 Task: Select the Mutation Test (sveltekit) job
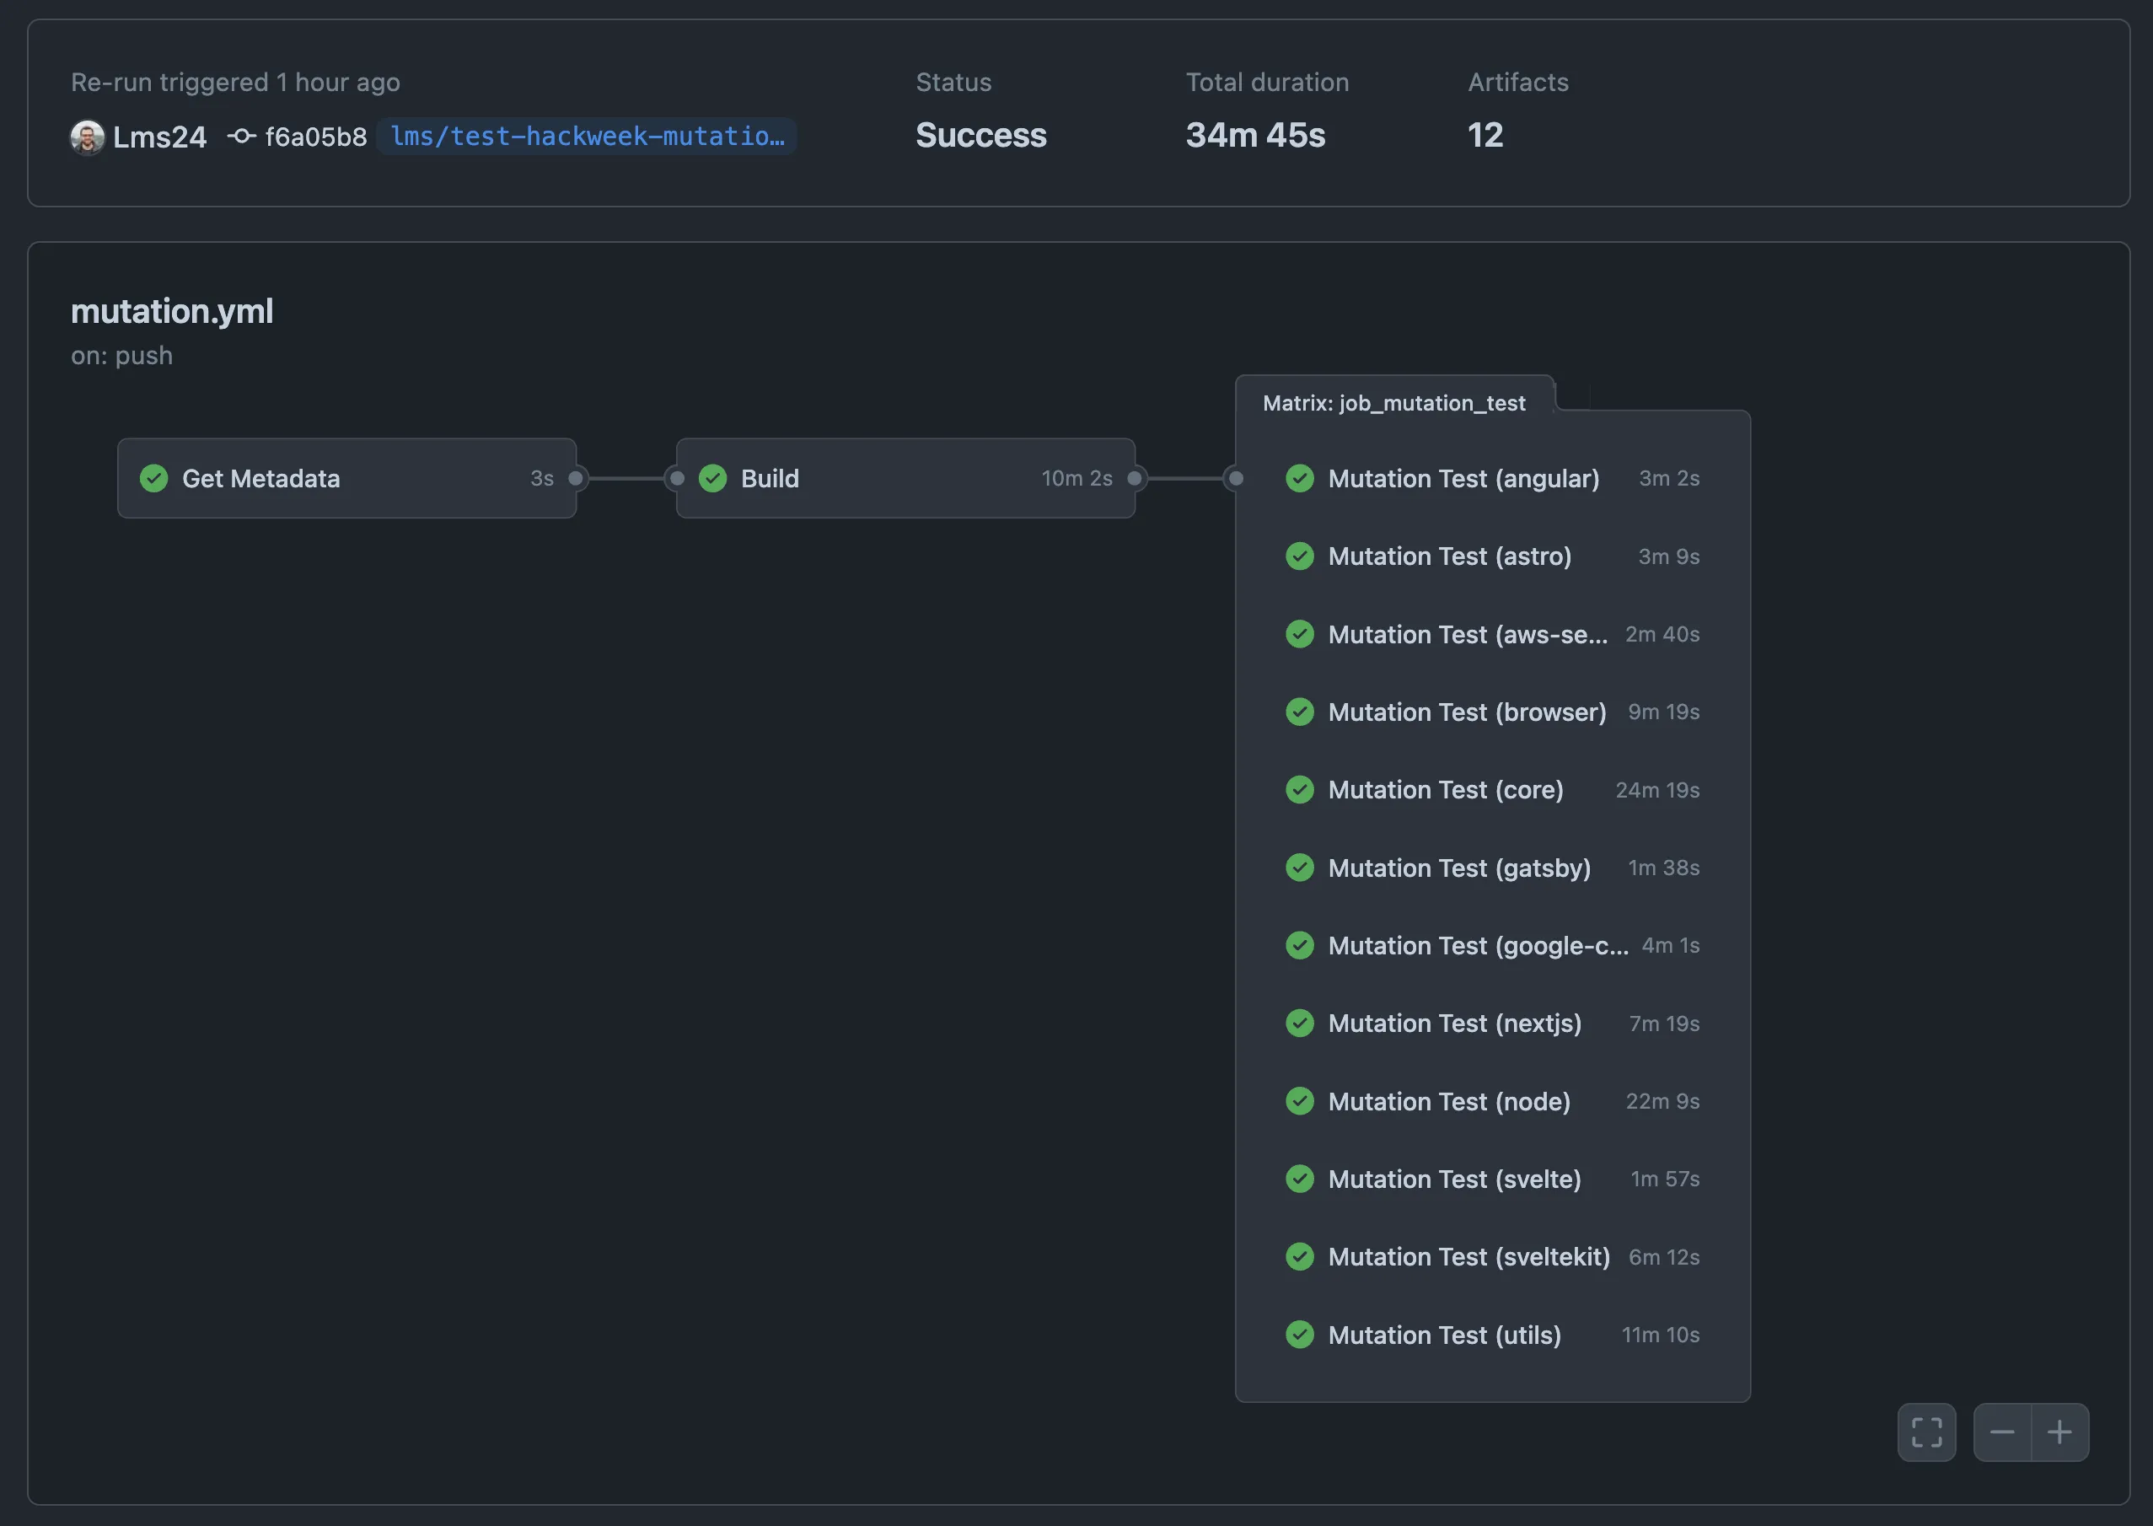click(x=1468, y=1256)
